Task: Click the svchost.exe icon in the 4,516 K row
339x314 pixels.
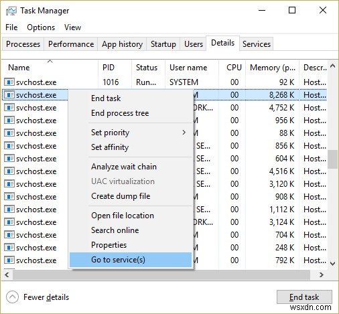Action: point(9,171)
